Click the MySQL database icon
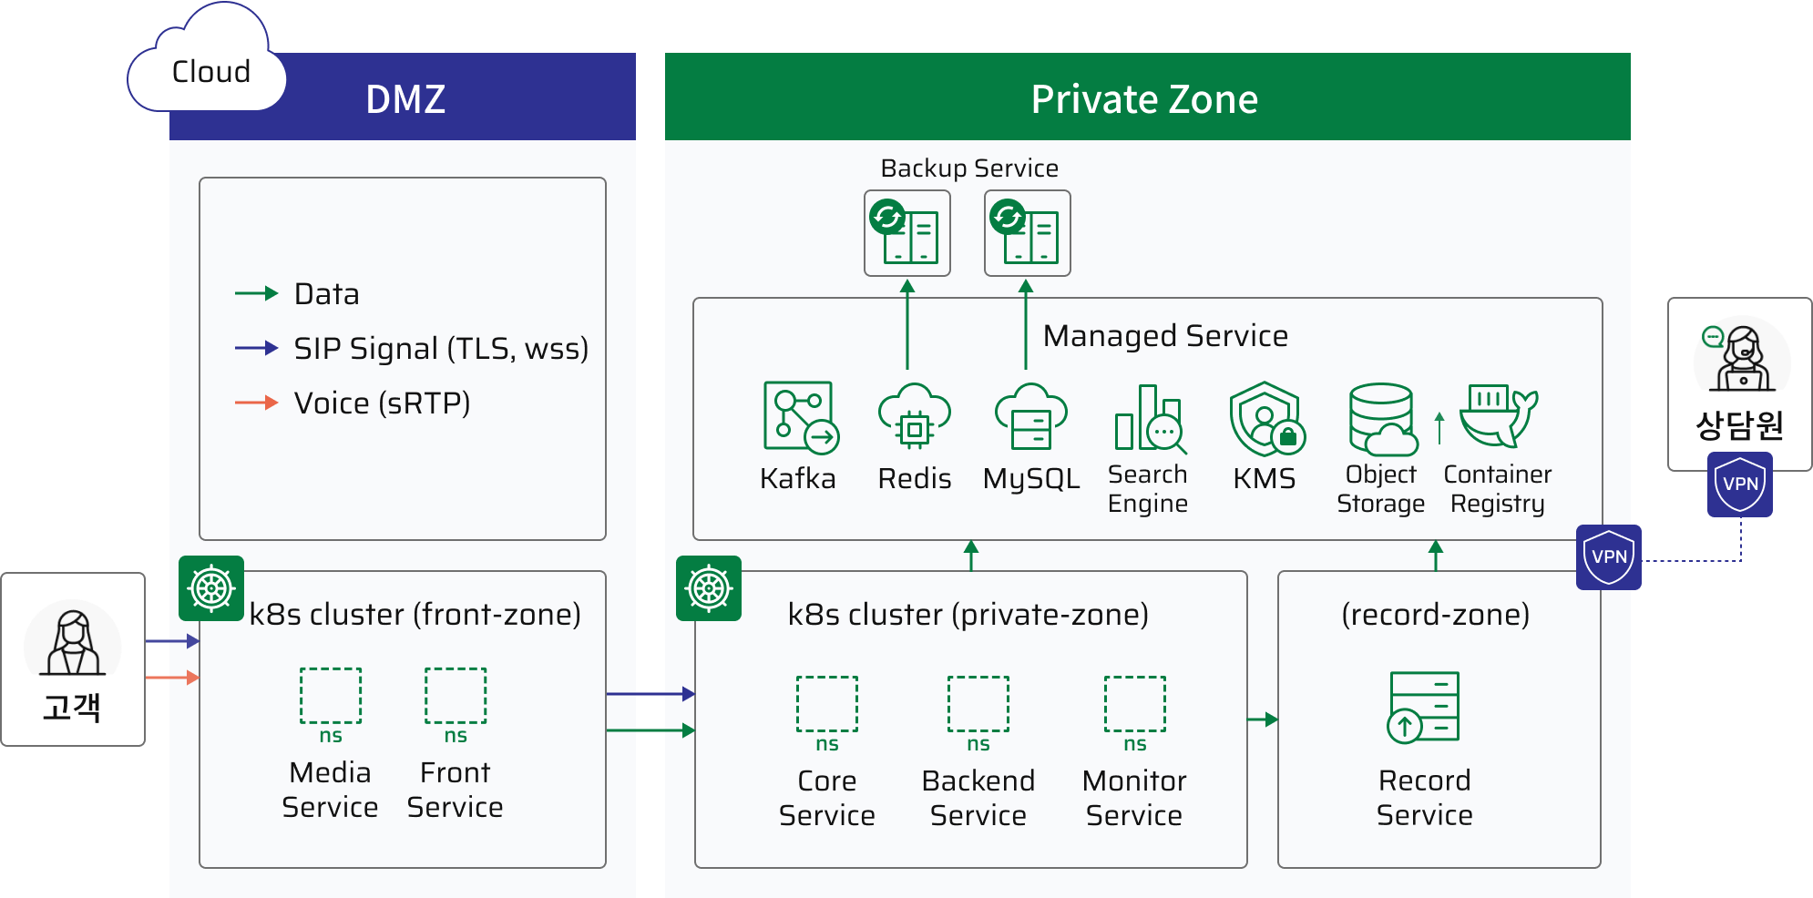Screen dimensions: 1813x898 [1030, 417]
